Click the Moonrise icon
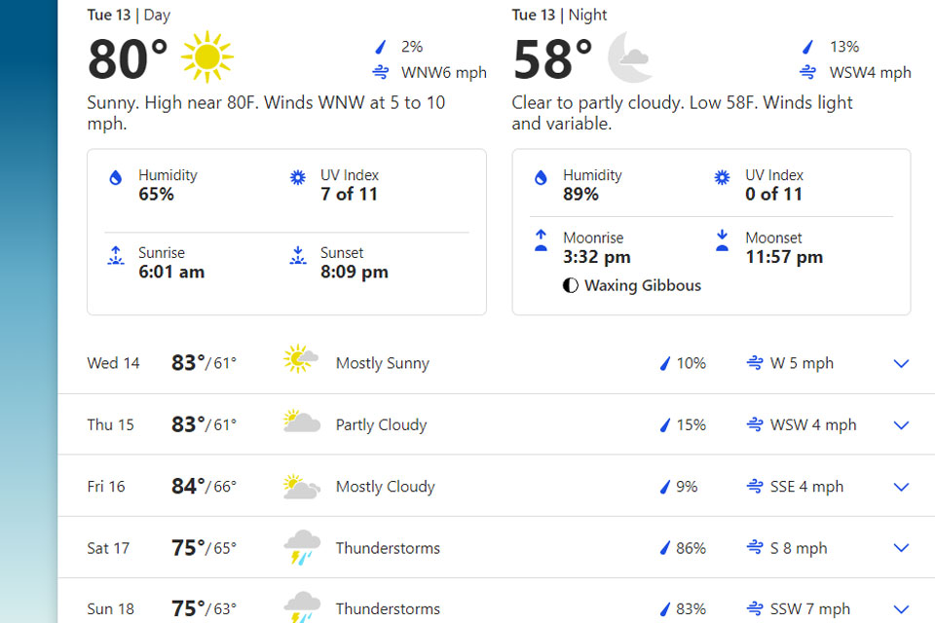The height and width of the screenshot is (623, 935). coord(541,240)
